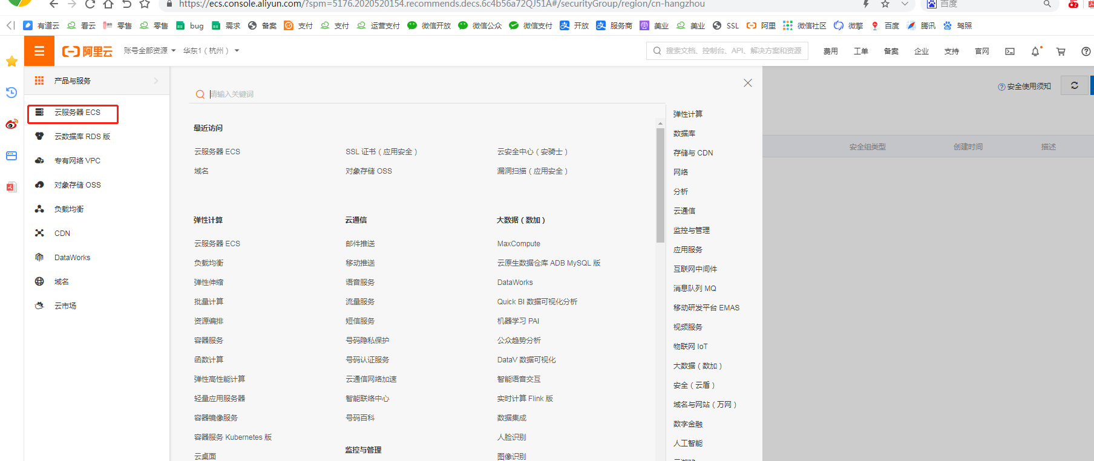Click the 安全组类型 column header
The width and height of the screenshot is (1094, 461).
867,146
